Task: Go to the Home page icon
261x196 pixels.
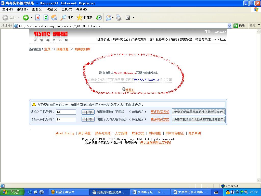Action: click(x=54, y=18)
